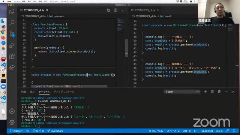Open the Code menu in macOS menu bar

point(9,1)
